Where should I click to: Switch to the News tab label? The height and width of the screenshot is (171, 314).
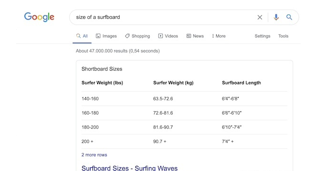[198, 36]
